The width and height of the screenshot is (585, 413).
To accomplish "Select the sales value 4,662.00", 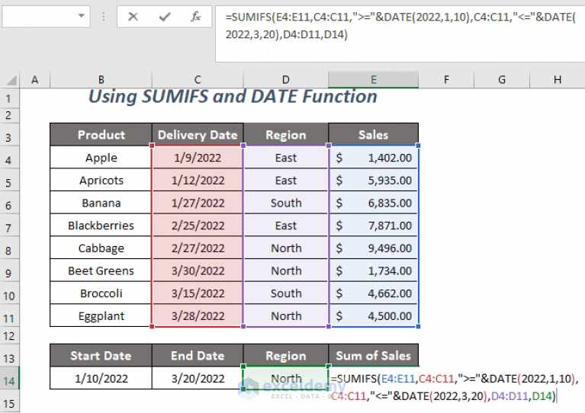I will click(x=374, y=293).
